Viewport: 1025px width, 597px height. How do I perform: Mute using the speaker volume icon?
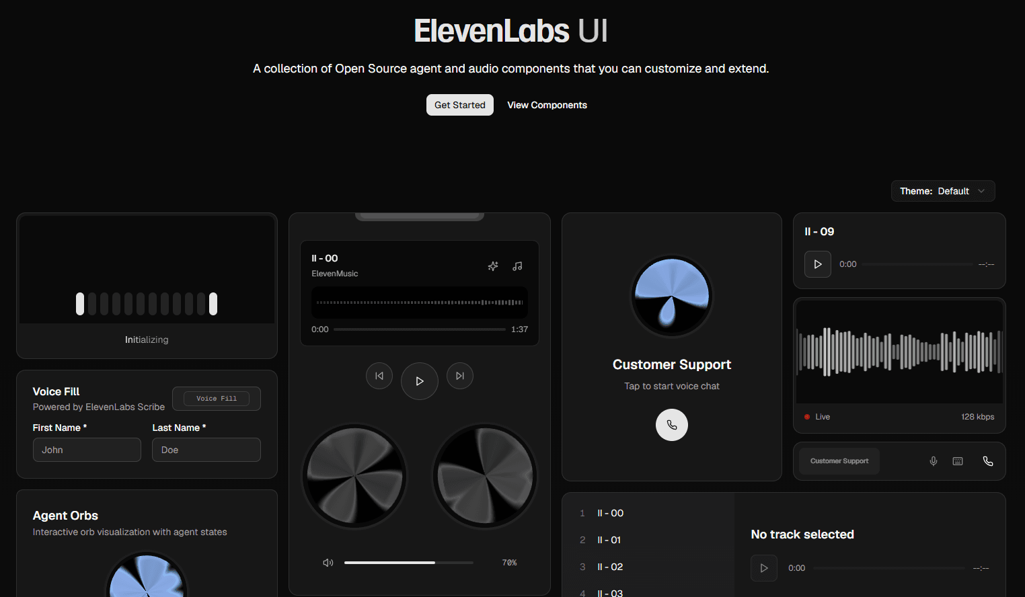click(x=328, y=563)
